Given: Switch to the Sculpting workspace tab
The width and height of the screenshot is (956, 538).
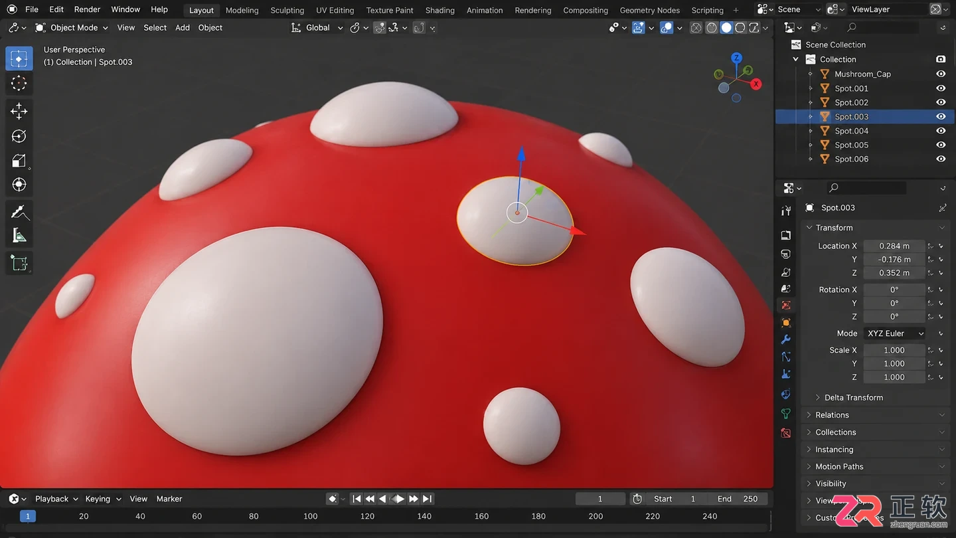Looking at the screenshot, I should coord(287,10).
